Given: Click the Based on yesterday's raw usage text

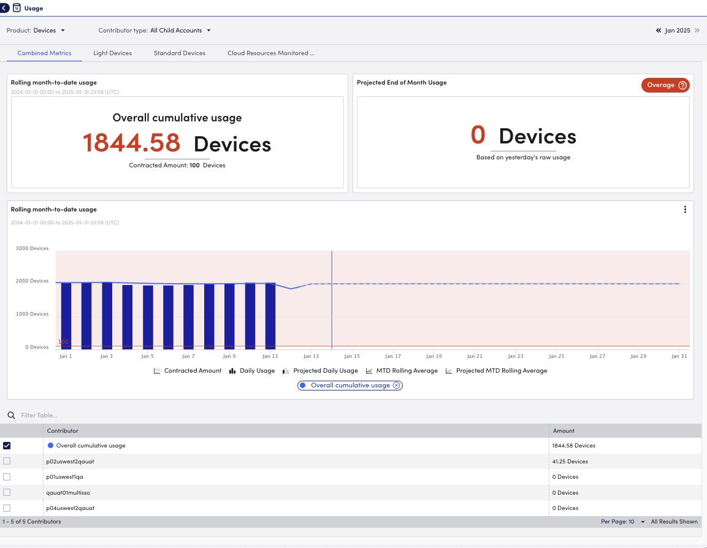Looking at the screenshot, I should (523, 158).
